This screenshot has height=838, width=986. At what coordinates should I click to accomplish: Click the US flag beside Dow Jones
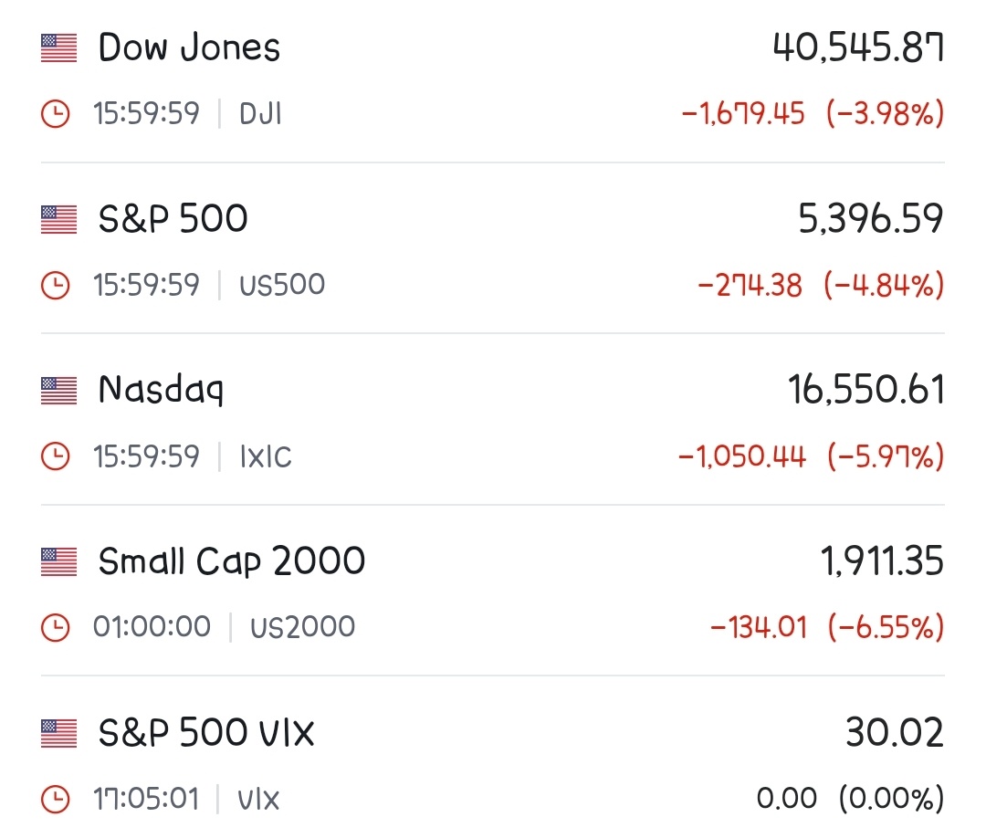(x=58, y=48)
